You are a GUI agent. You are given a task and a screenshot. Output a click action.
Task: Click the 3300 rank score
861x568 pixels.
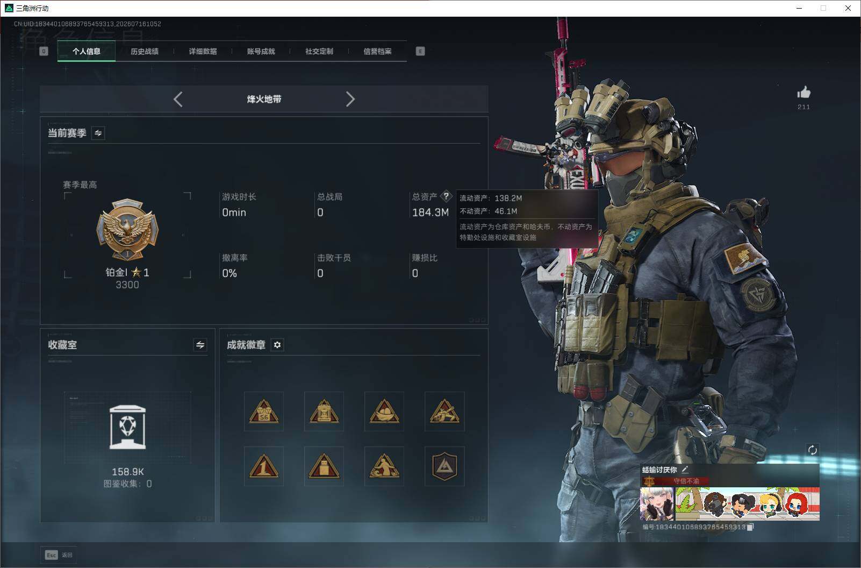127,285
